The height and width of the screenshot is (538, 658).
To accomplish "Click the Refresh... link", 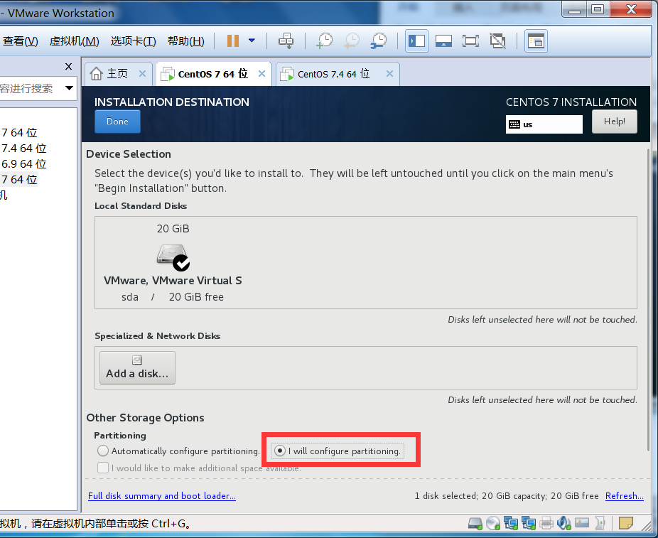I will coord(625,495).
